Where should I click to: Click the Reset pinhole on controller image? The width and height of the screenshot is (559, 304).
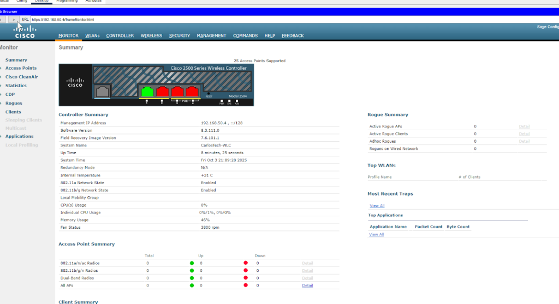(209, 94)
